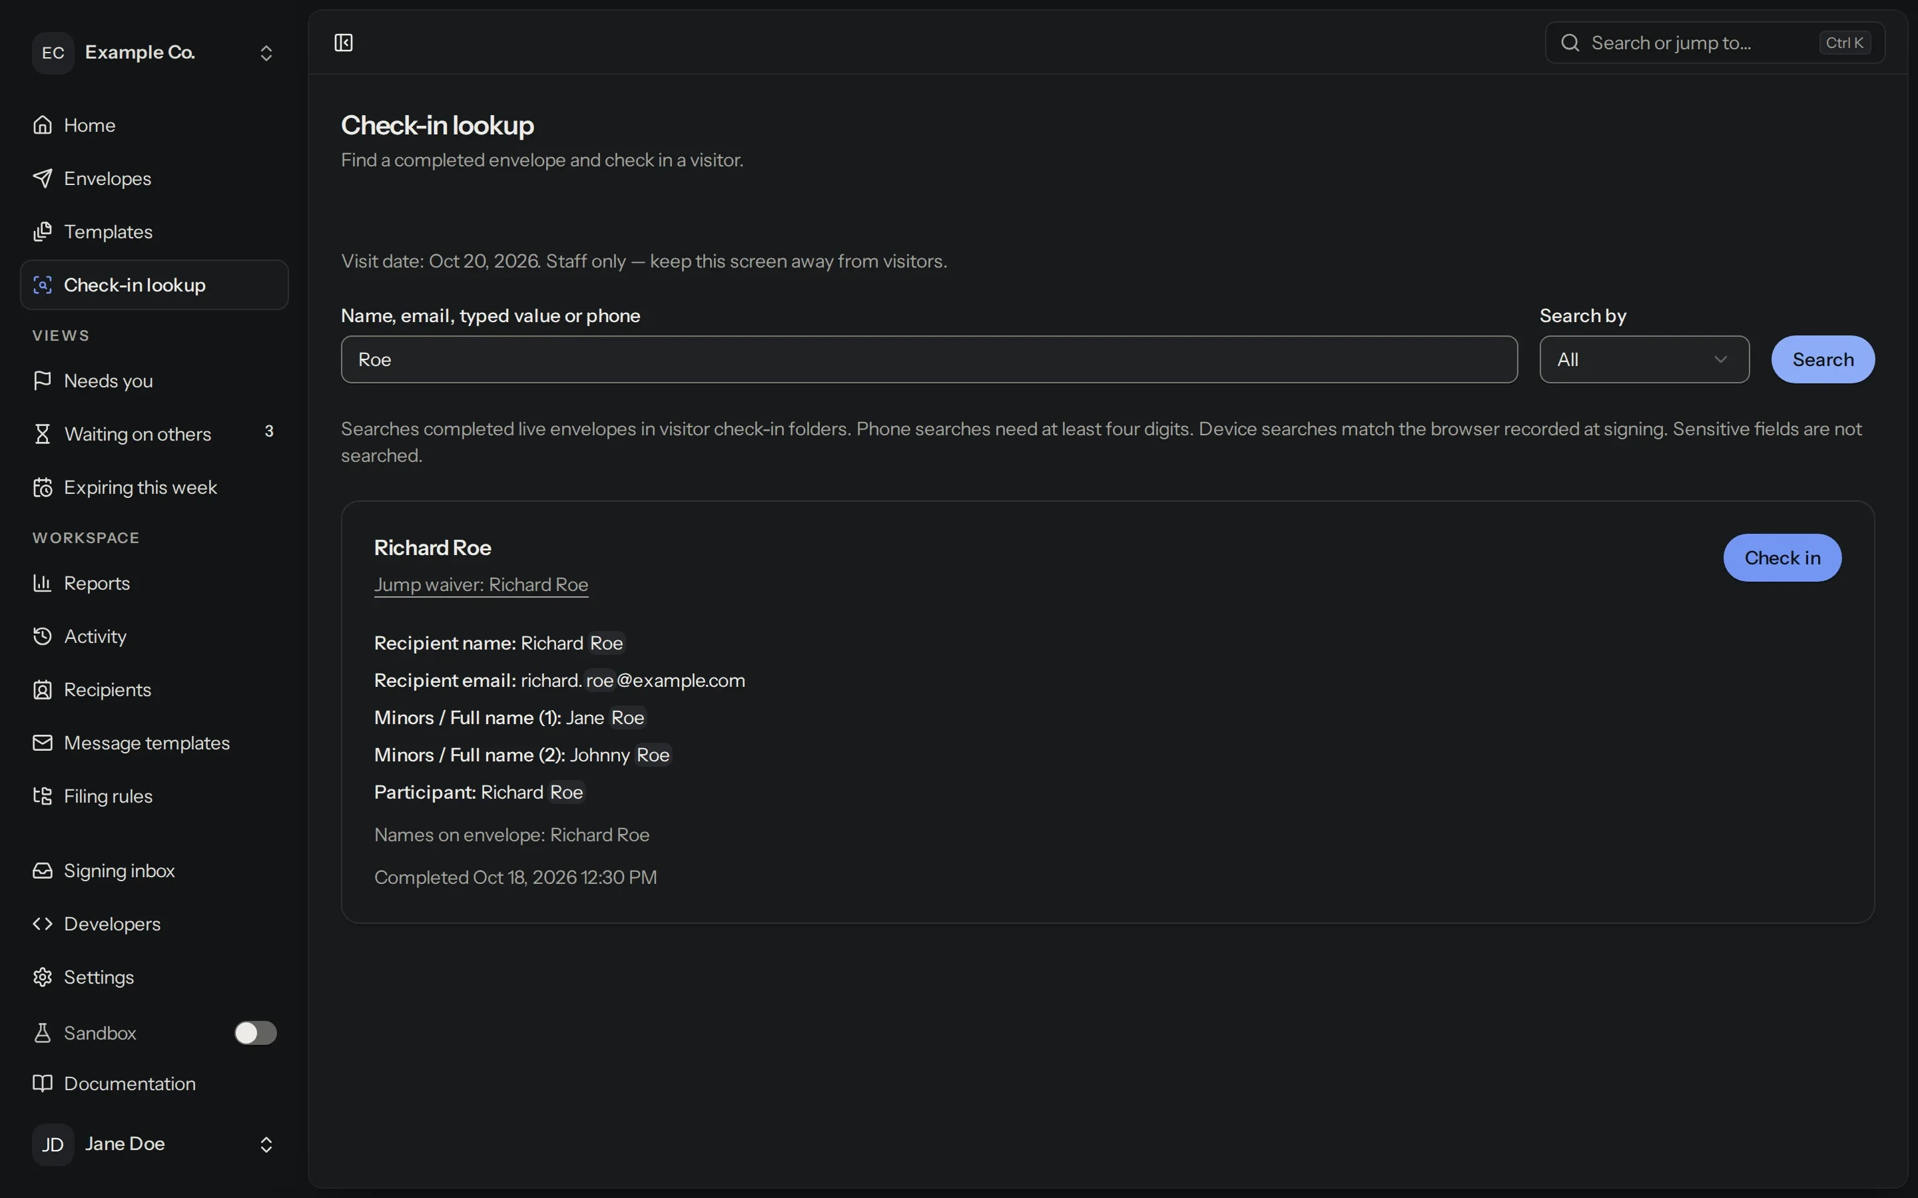
Task: Open the Envelopes section
Action: point(155,178)
